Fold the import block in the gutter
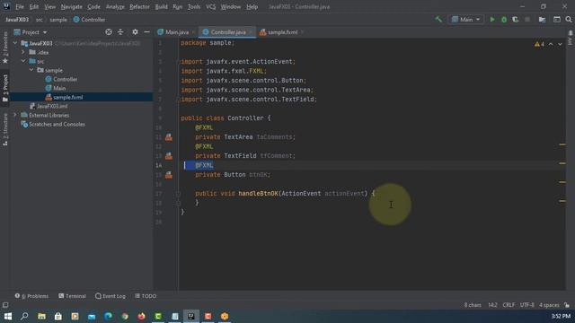 [x=179, y=62]
